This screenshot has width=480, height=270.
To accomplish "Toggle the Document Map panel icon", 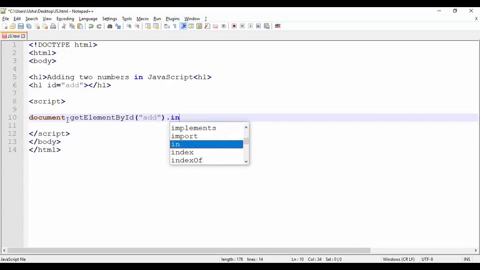I will coord(199,26).
